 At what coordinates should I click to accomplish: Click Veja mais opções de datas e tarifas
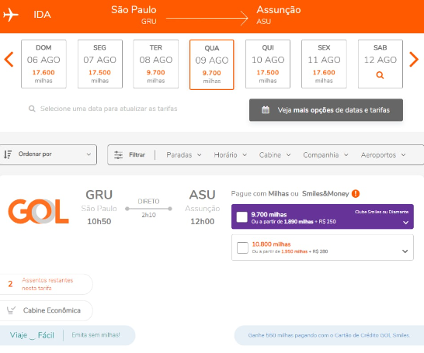(x=326, y=110)
